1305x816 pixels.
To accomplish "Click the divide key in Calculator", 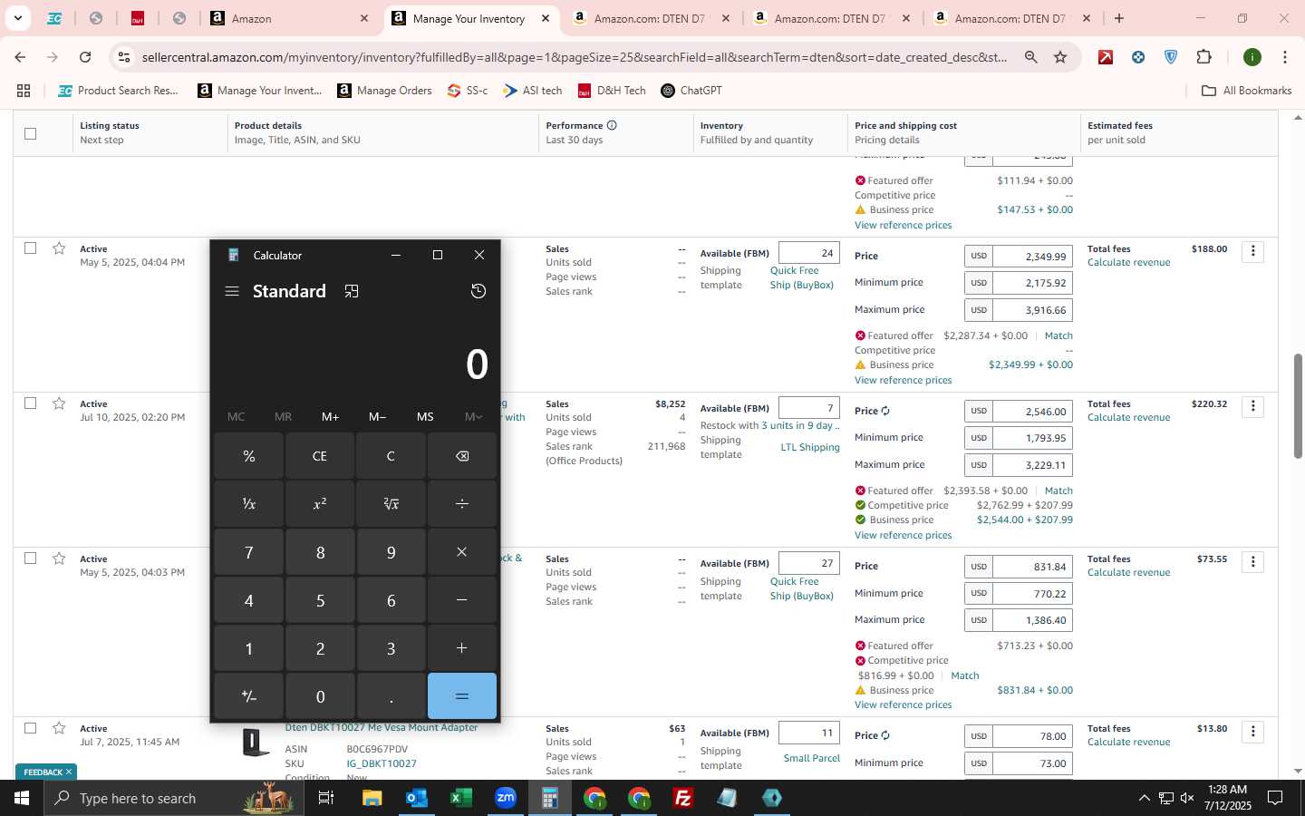I will [x=462, y=503].
